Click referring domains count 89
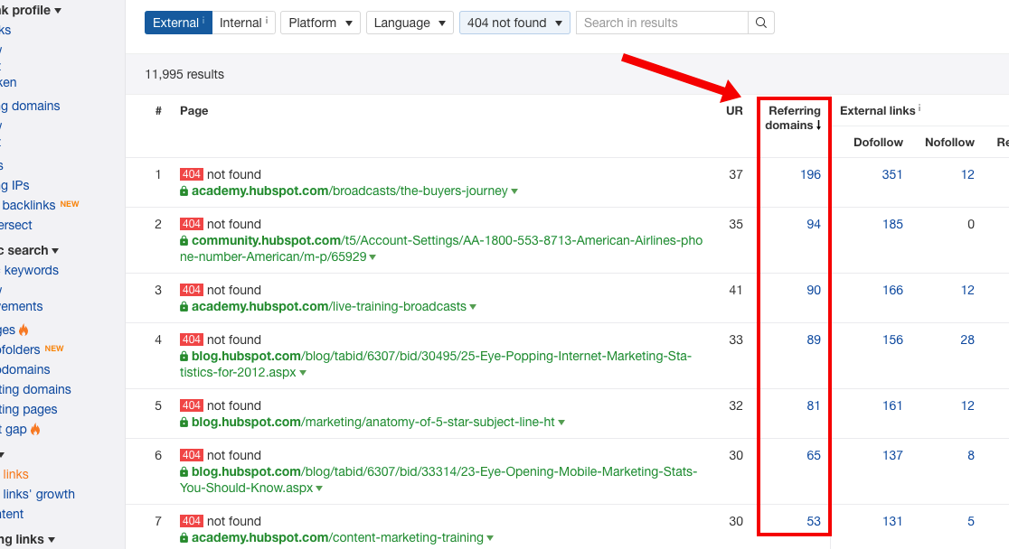 pyautogui.click(x=814, y=340)
